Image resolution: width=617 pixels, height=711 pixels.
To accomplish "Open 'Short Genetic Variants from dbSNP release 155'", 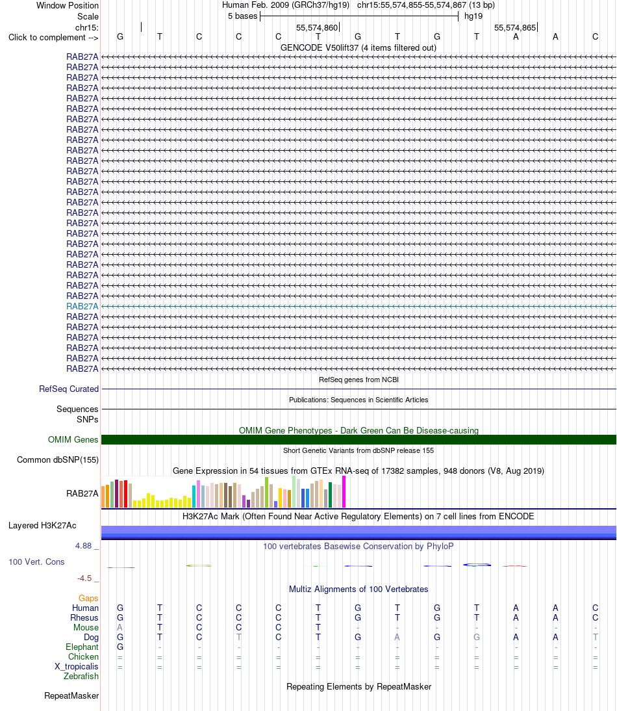I will click(359, 450).
